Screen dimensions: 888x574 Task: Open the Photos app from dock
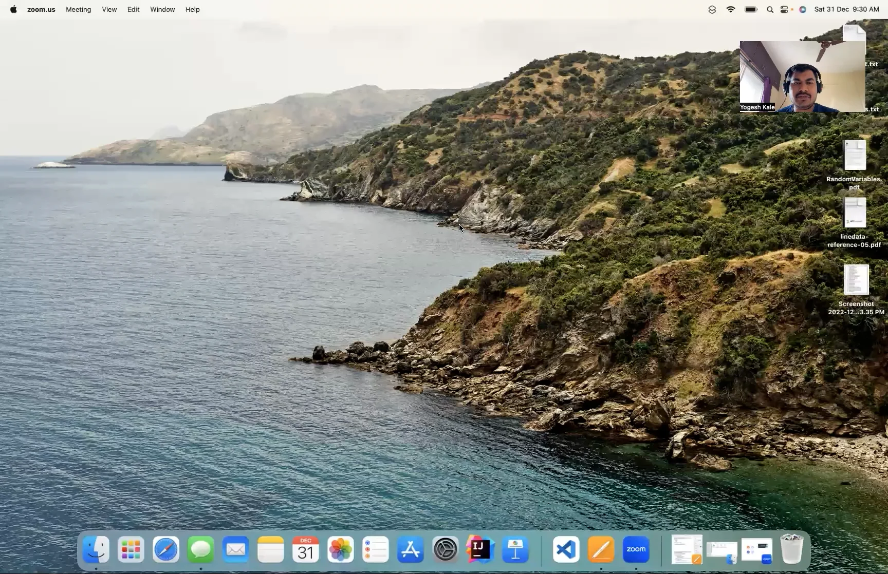click(340, 549)
